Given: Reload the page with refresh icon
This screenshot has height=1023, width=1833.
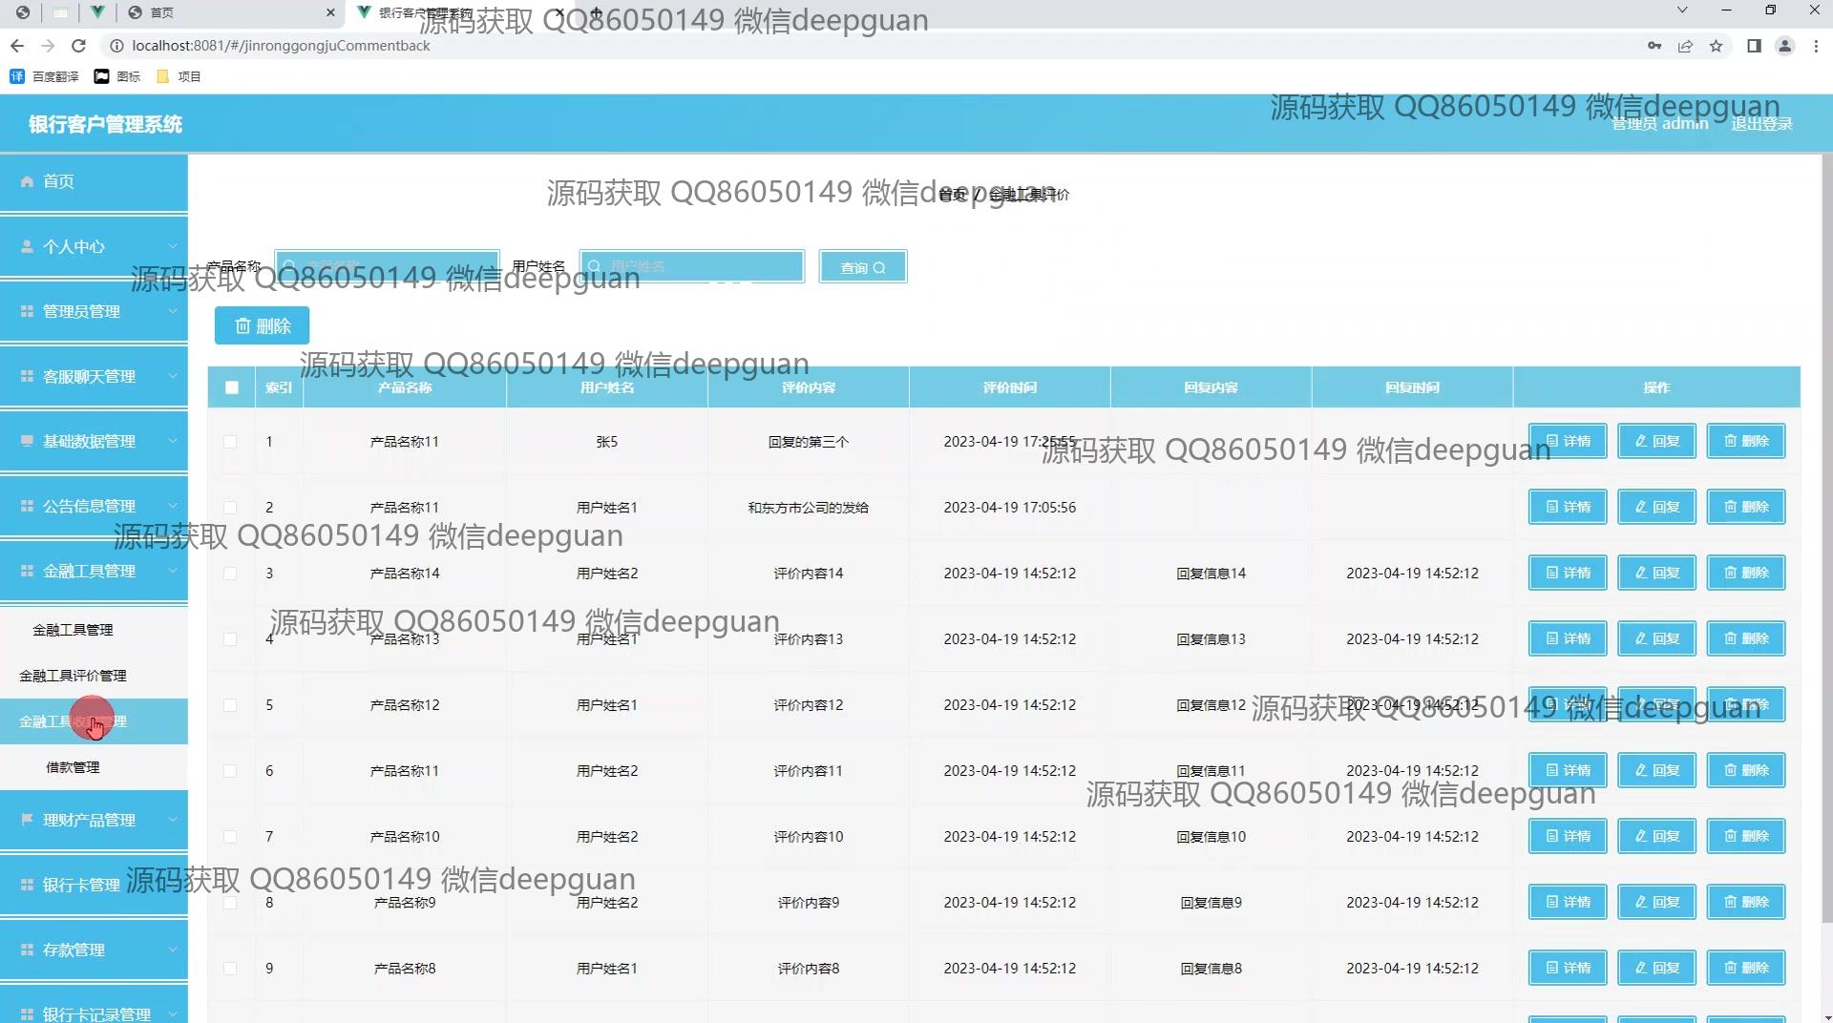Looking at the screenshot, I should point(79,46).
